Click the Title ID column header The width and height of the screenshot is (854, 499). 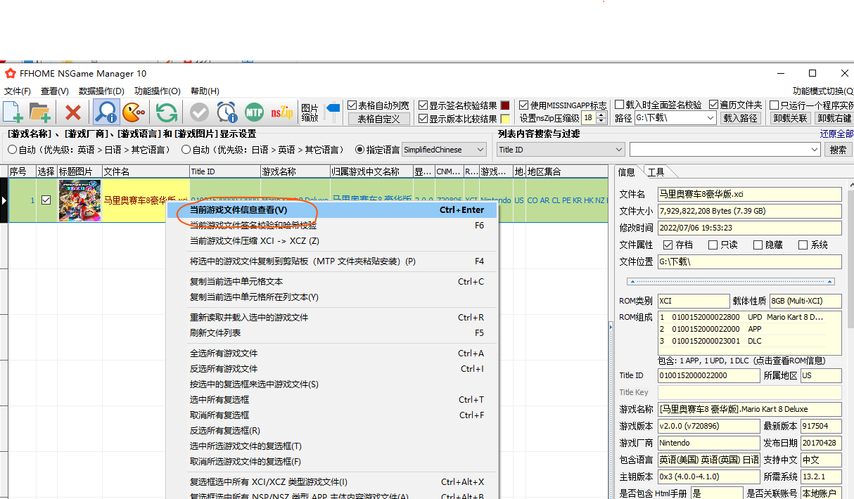(x=224, y=171)
